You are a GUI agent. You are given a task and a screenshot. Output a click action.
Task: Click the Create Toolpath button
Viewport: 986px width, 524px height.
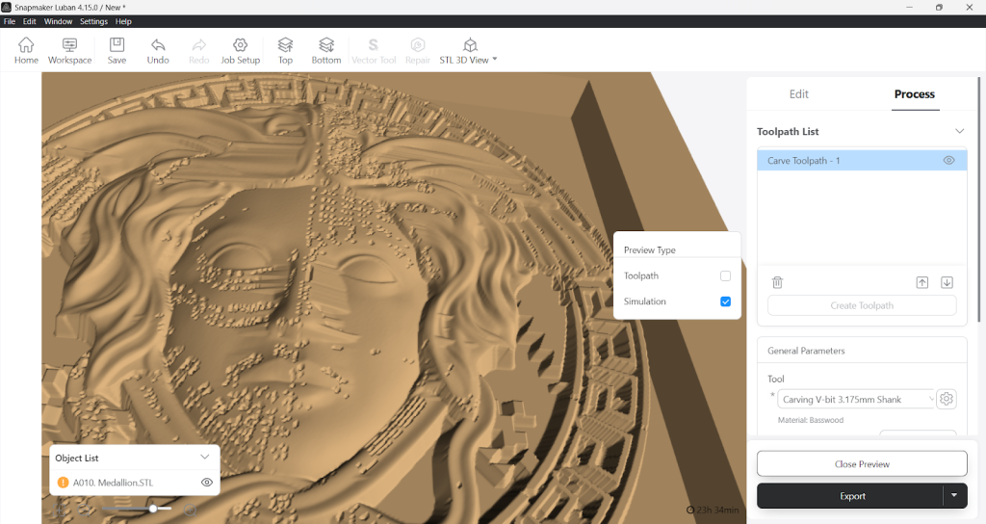(862, 305)
